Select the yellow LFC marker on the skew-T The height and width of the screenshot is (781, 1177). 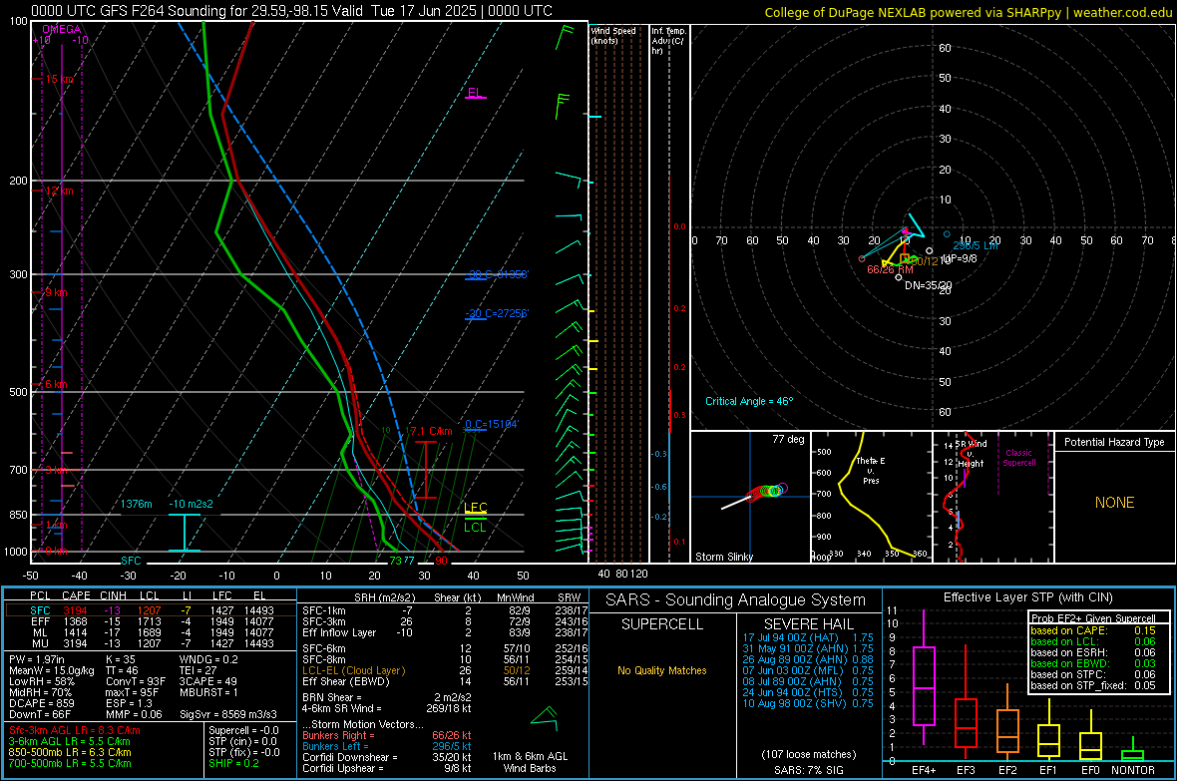(x=476, y=508)
